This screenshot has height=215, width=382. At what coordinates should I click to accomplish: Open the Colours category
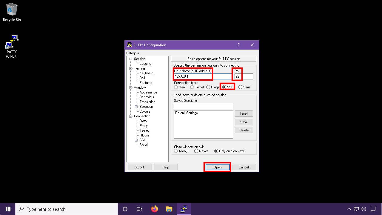pos(145,111)
